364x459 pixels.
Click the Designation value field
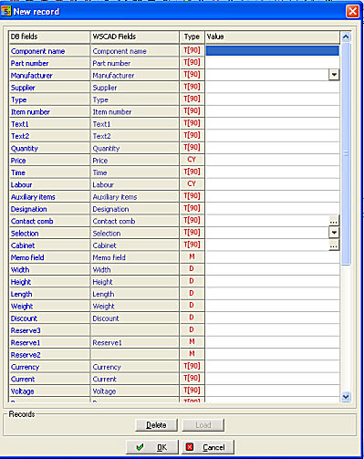273,209
